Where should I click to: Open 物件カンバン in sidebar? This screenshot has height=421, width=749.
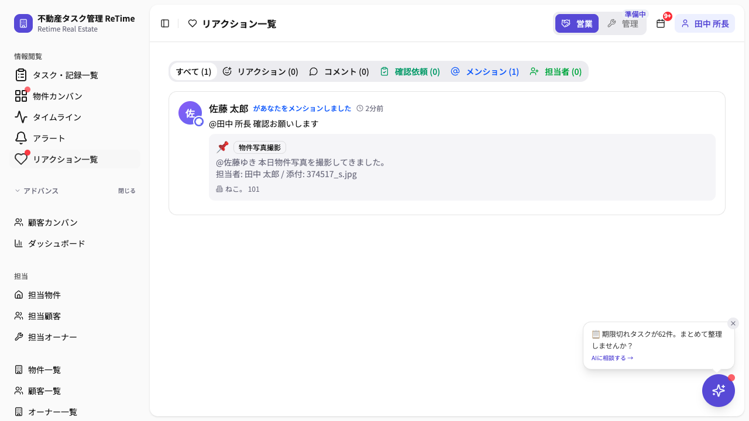(75, 96)
